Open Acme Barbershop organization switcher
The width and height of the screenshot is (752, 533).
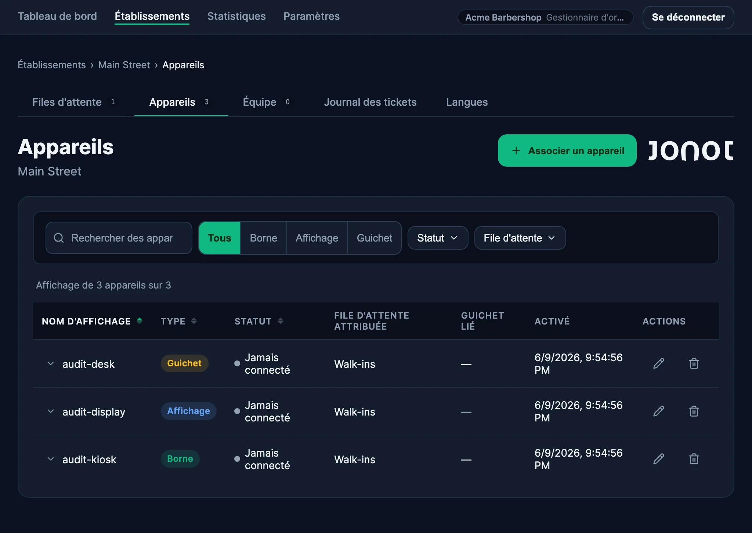click(x=545, y=17)
